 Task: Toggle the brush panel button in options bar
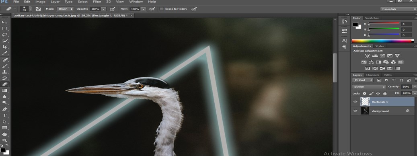pos(38,9)
